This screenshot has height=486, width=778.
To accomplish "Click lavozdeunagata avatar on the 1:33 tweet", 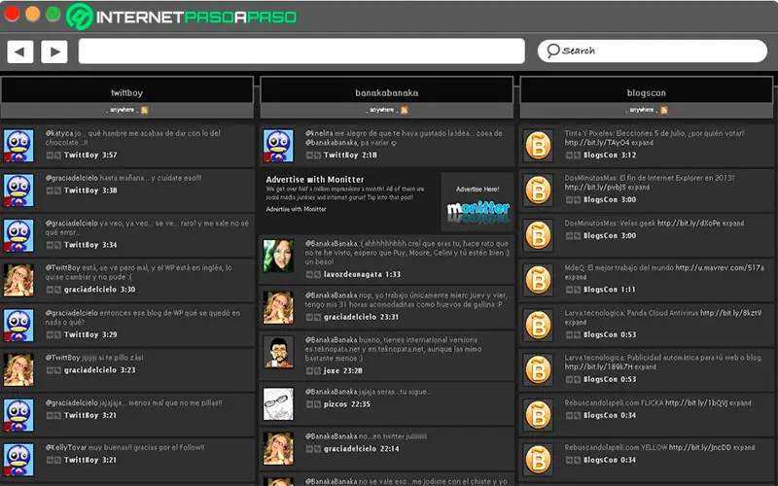I will (278, 256).
